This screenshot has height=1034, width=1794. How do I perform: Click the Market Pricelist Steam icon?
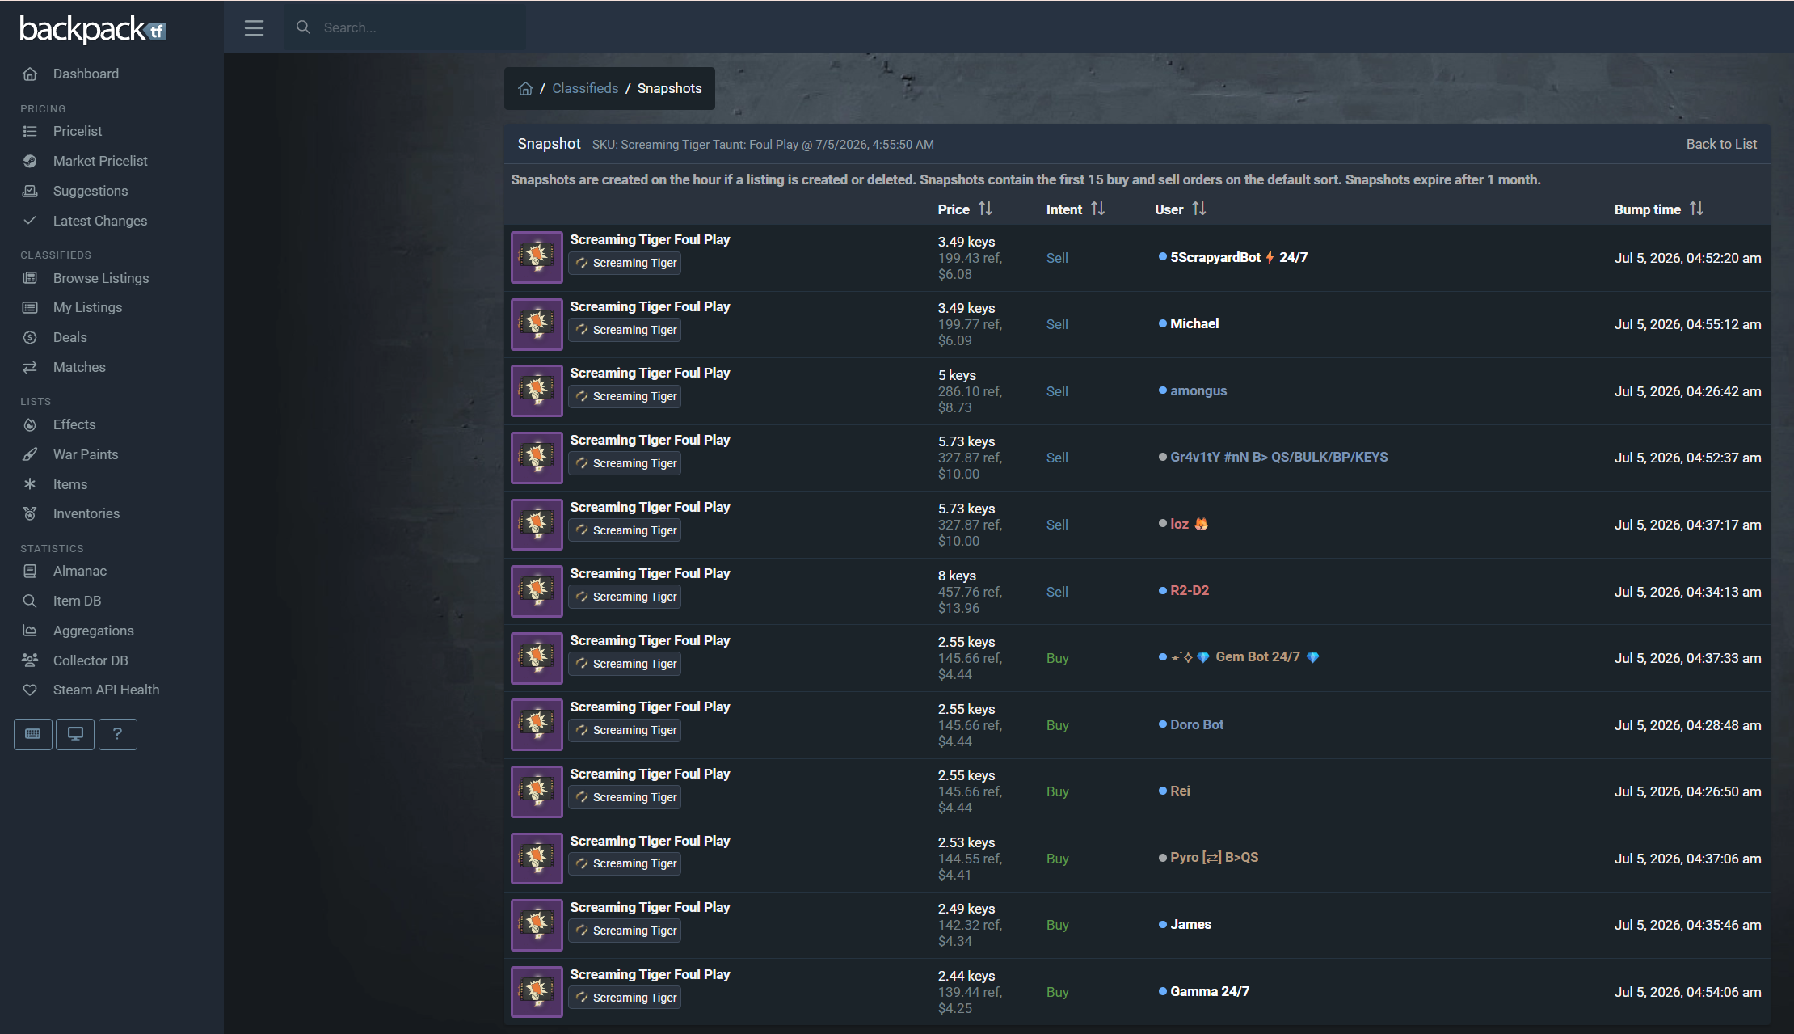[x=30, y=162]
